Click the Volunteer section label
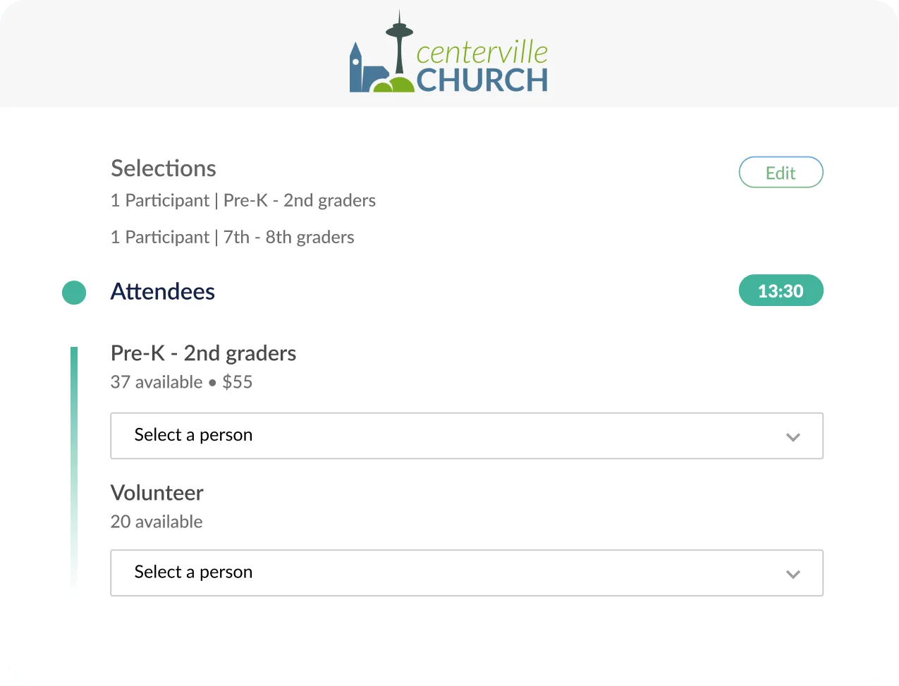Viewport: 899px width, 686px height. click(x=157, y=493)
